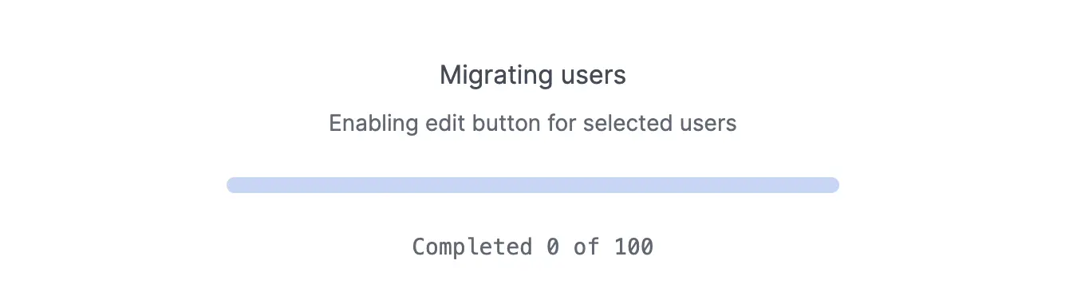Image resolution: width=1069 pixels, height=300 pixels.
Task: Click the '100' total in the status
Action: point(634,247)
